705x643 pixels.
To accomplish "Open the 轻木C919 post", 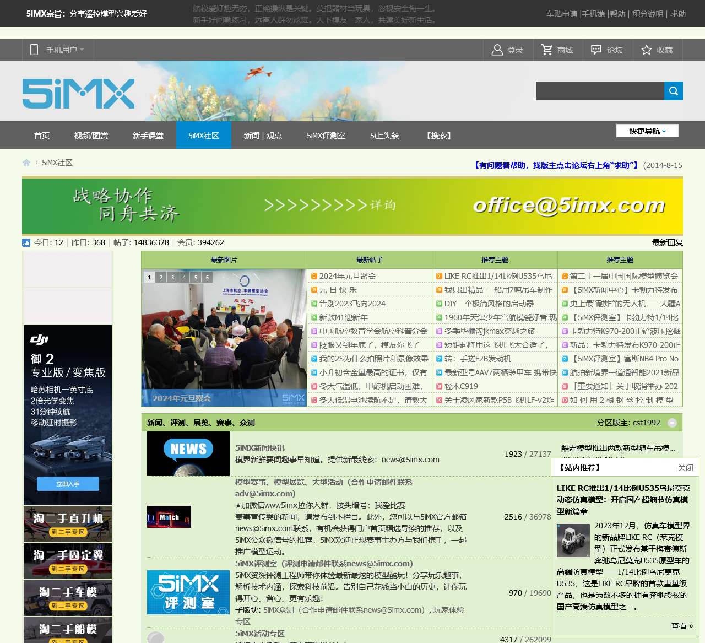I will (x=461, y=386).
